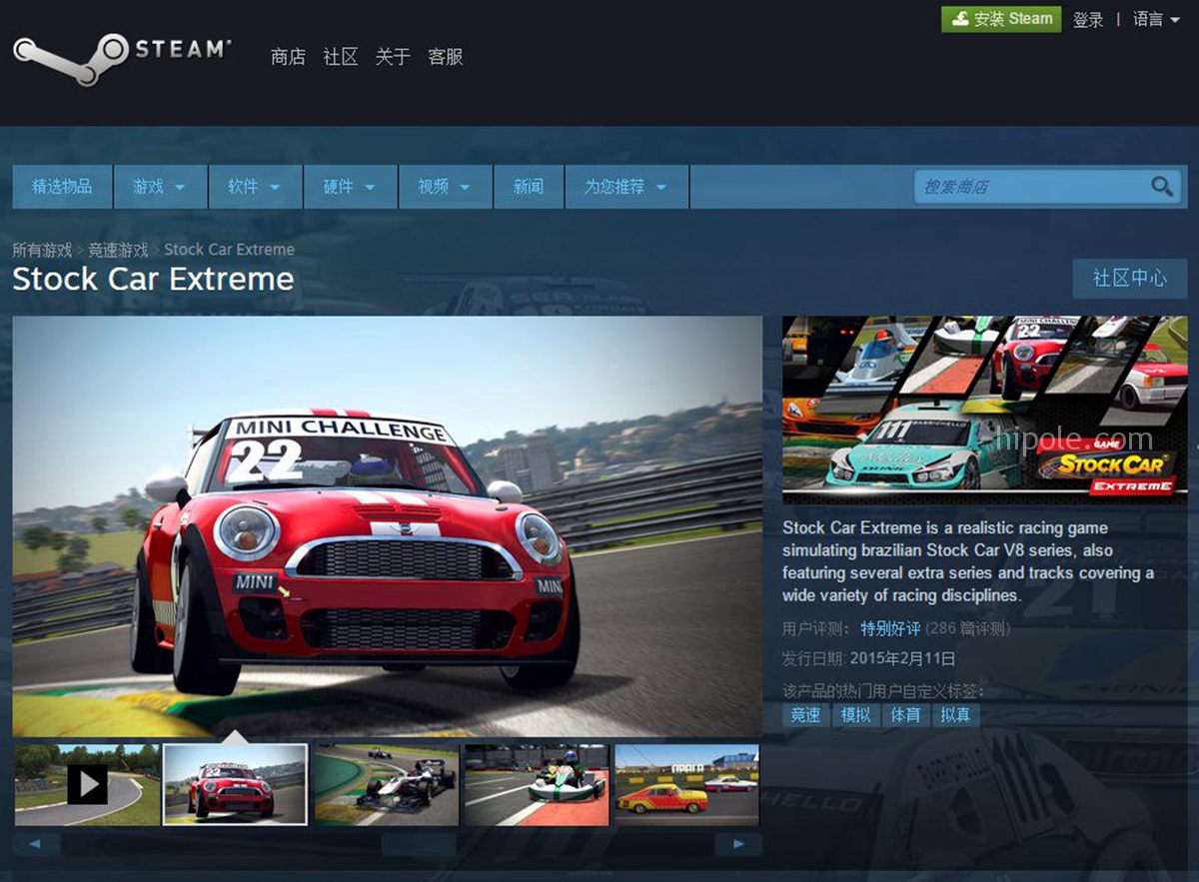This screenshot has width=1199, height=882.
Task: Select the 精选物品 featured tab
Action: click(62, 187)
